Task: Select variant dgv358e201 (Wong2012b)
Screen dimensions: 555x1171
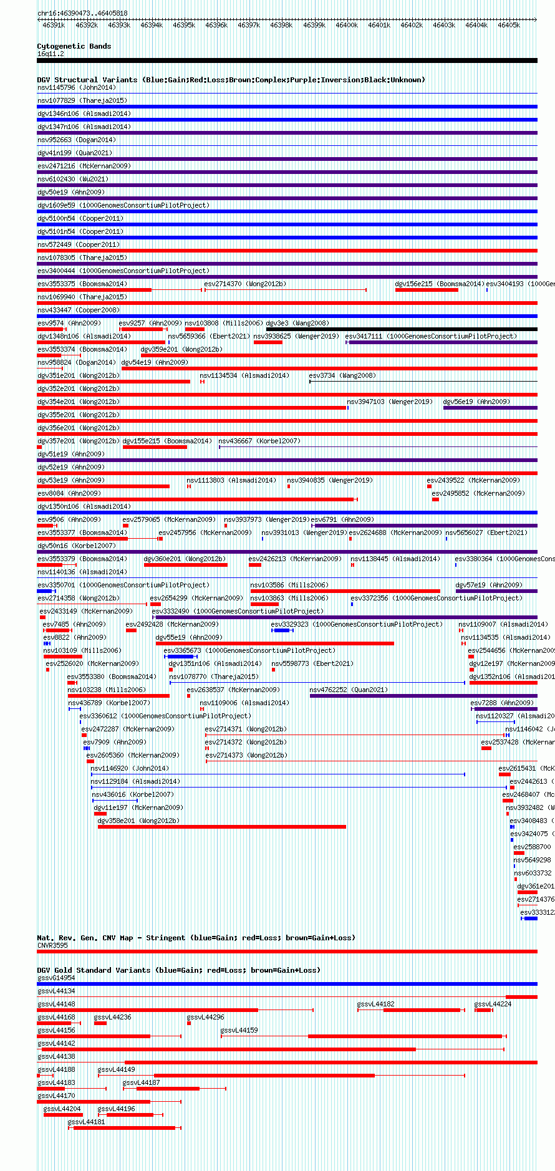Action: (138, 821)
